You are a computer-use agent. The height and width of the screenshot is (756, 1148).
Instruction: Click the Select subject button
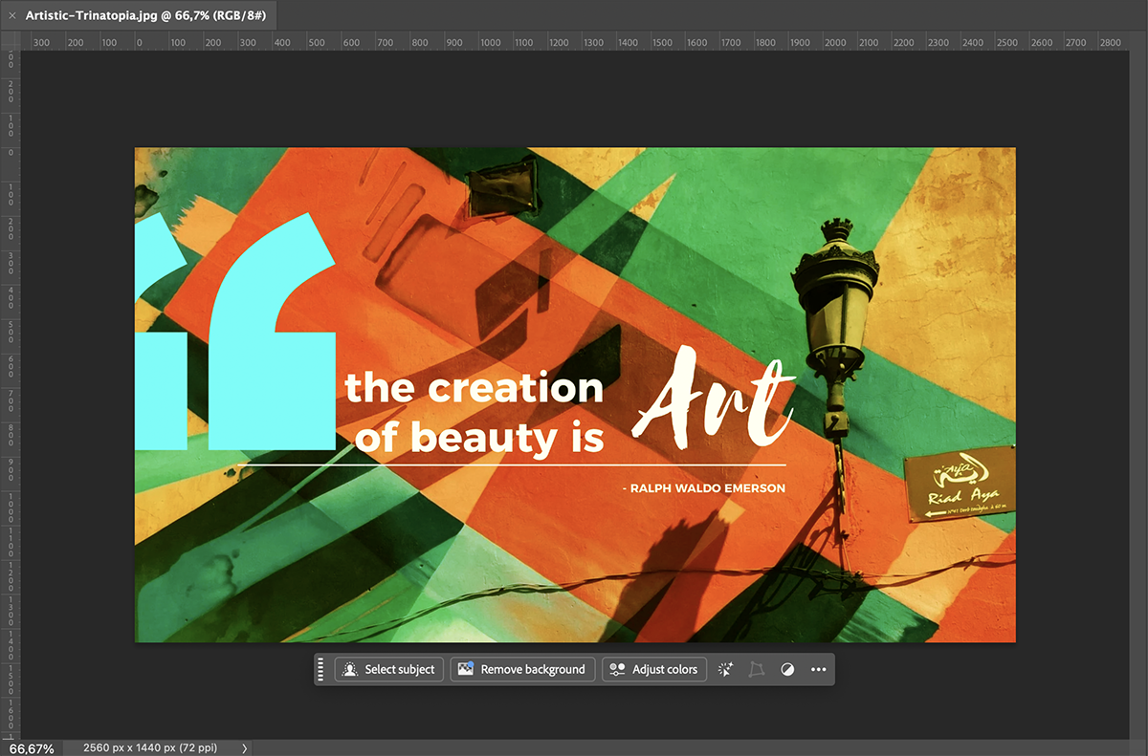click(388, 669)
